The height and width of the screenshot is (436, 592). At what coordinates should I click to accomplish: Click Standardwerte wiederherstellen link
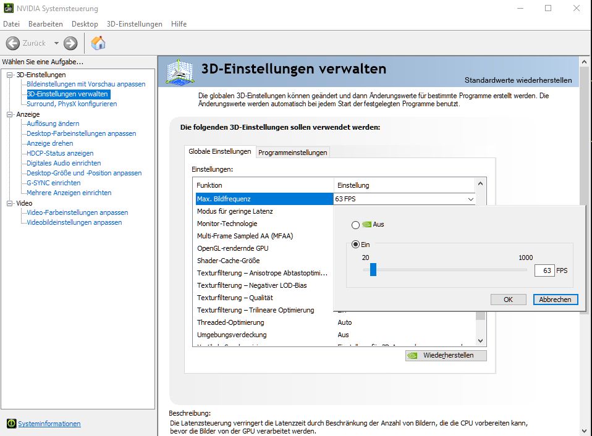[x=518, y=80]
